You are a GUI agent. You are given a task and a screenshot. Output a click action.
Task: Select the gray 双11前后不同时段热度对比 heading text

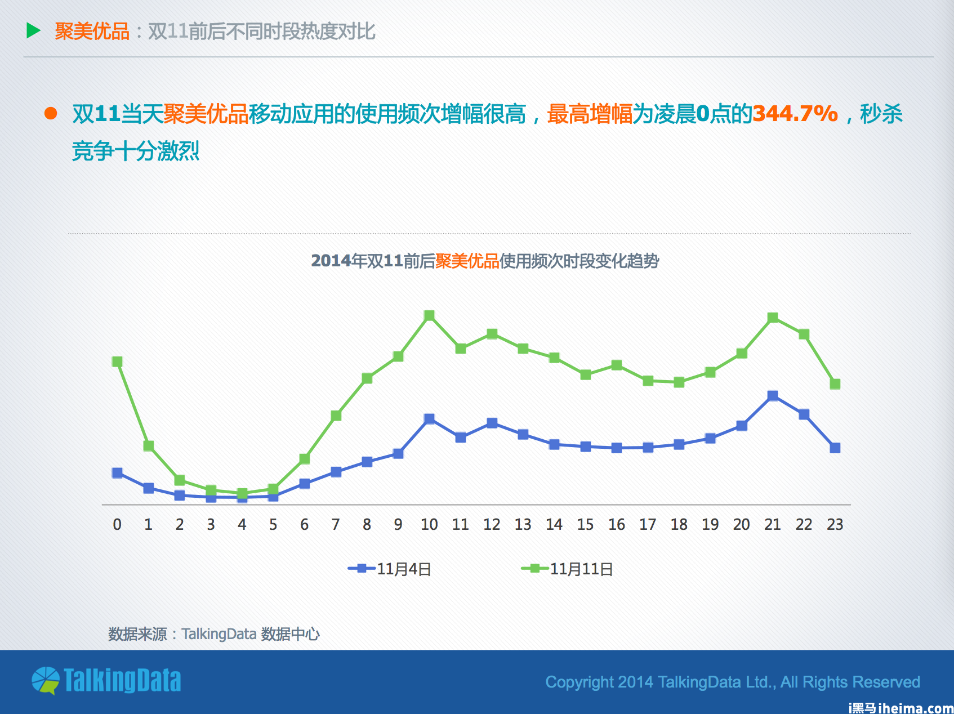[262, 31]
